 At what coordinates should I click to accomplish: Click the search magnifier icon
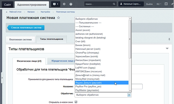[114, 4]
